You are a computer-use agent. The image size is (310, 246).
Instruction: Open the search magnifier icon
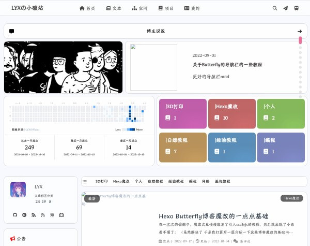click(274, 8)
